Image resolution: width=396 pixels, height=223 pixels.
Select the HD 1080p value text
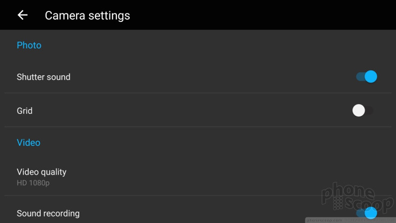point(33,183)
